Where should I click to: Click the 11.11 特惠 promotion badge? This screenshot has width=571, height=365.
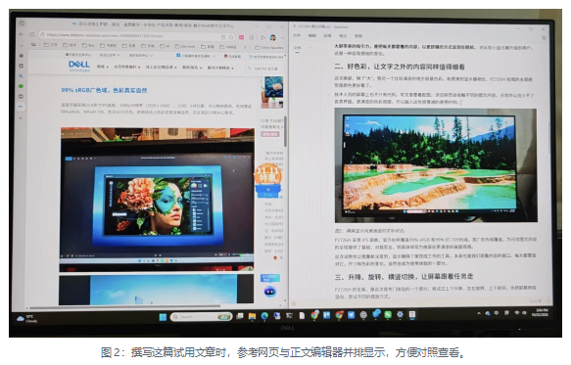[268, 174]
